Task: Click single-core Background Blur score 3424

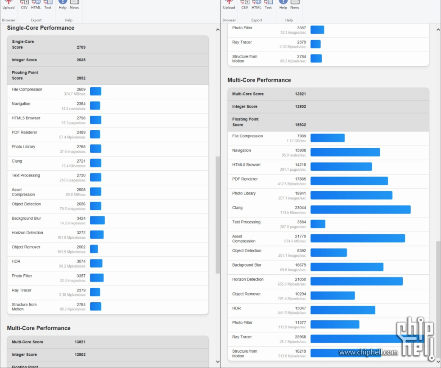Action: (81, 218)
